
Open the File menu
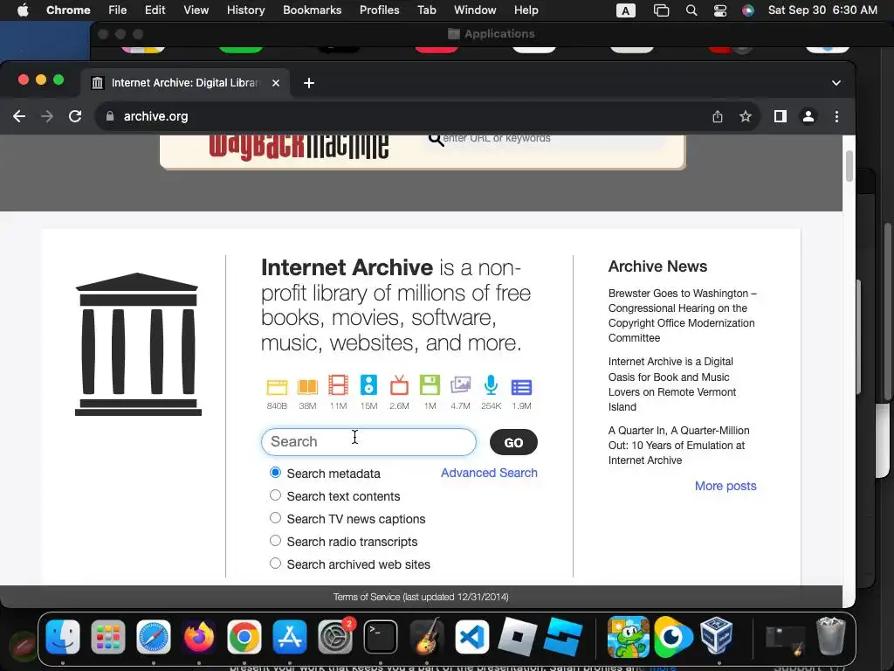pyautogui.click(x=118, y=10)
